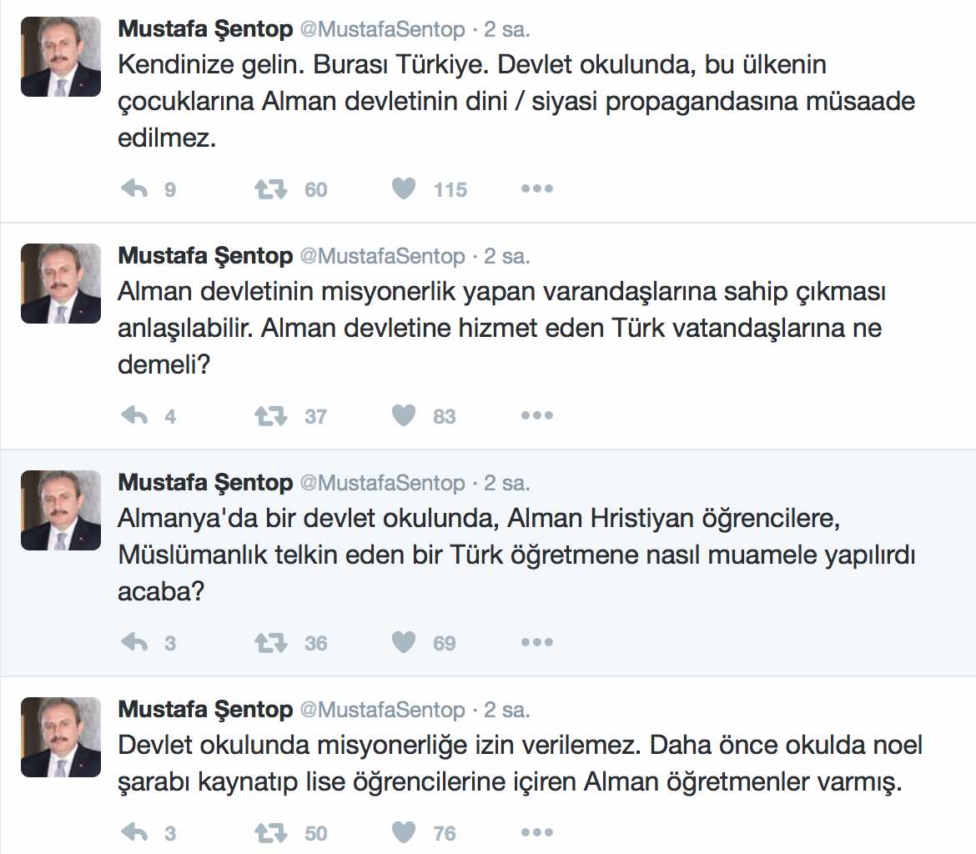976x854 pixels.
Task: Expand more options on 'Almanya'da' tweet
Action: tap(536, 642)
